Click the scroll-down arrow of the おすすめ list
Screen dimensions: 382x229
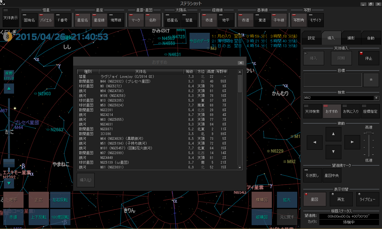coord(240,168)
